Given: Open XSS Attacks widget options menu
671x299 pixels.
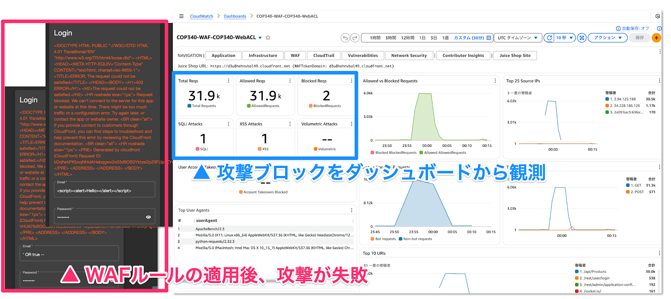Looking at the screenshot, I should coord(290,124).
